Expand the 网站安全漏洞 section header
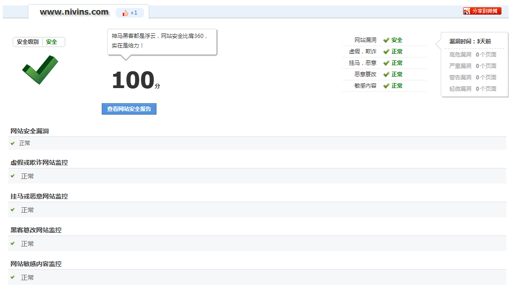The height and width of the screenshot is (288, 511). coord(30,131)
